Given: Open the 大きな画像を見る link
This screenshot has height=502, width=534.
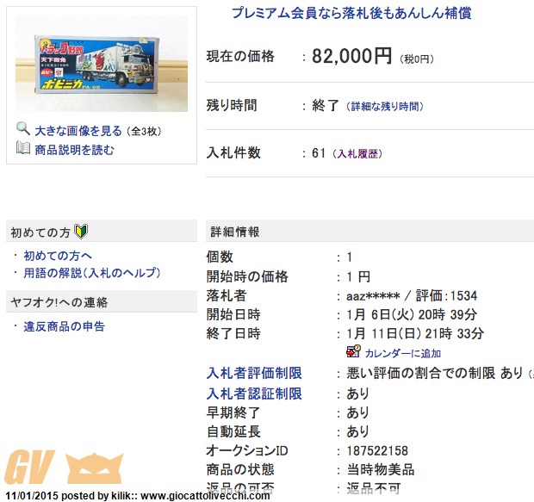Looking at the screenshot, I should (78, 131).
